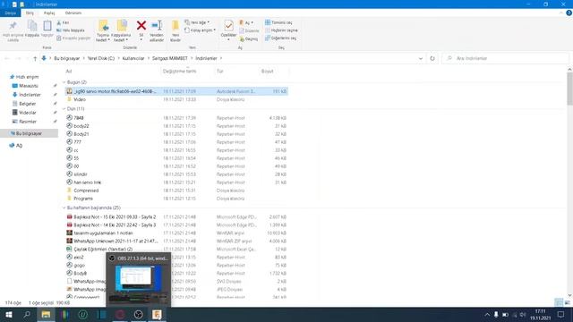The height and width of the screenshot is (322, 573).
Task: Click the taskbar search magnifier icon
Action: point(27,314)
